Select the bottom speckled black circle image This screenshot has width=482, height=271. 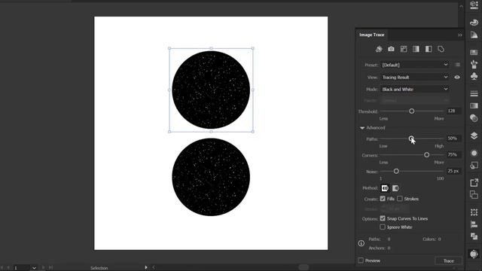[x=211, y=177]
